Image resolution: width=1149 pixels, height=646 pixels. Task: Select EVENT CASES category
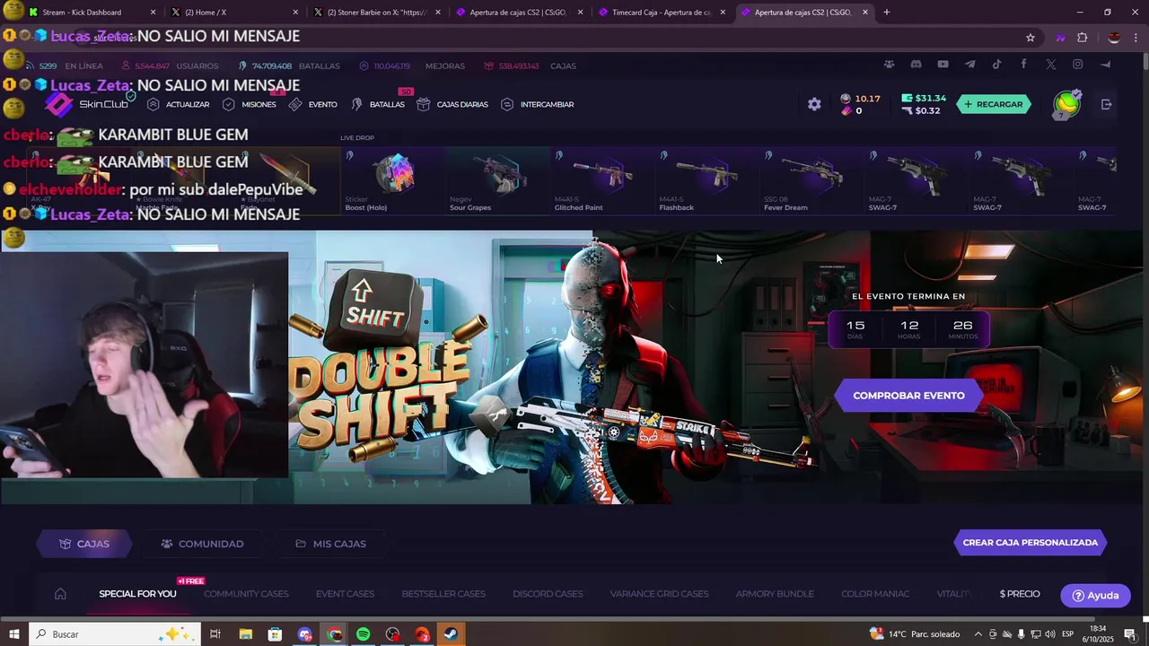[345, 594]
